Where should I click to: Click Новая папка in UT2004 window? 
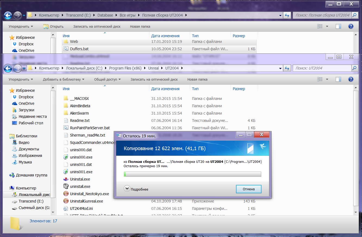[197, 80]
